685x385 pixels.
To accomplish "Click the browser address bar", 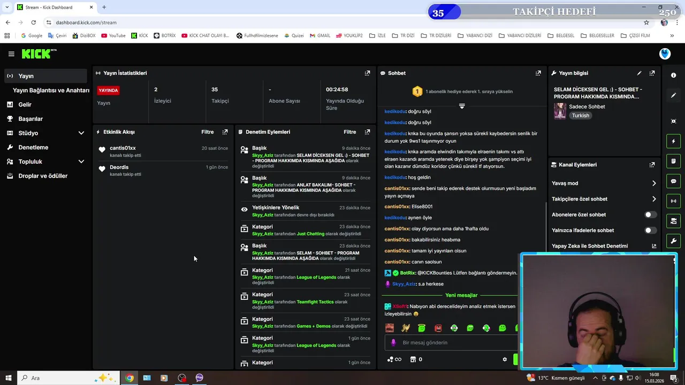I will point(342,22).
